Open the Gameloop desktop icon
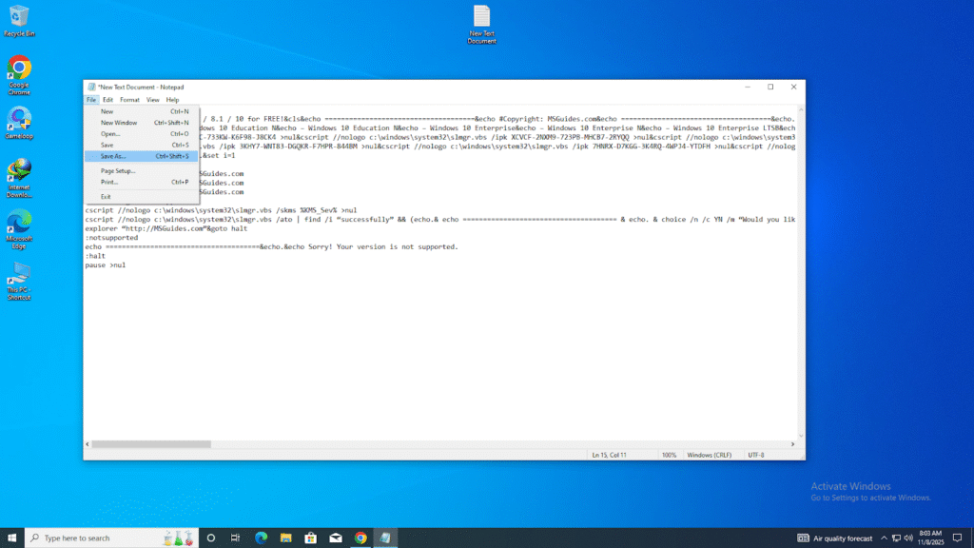 click(19, 121)
